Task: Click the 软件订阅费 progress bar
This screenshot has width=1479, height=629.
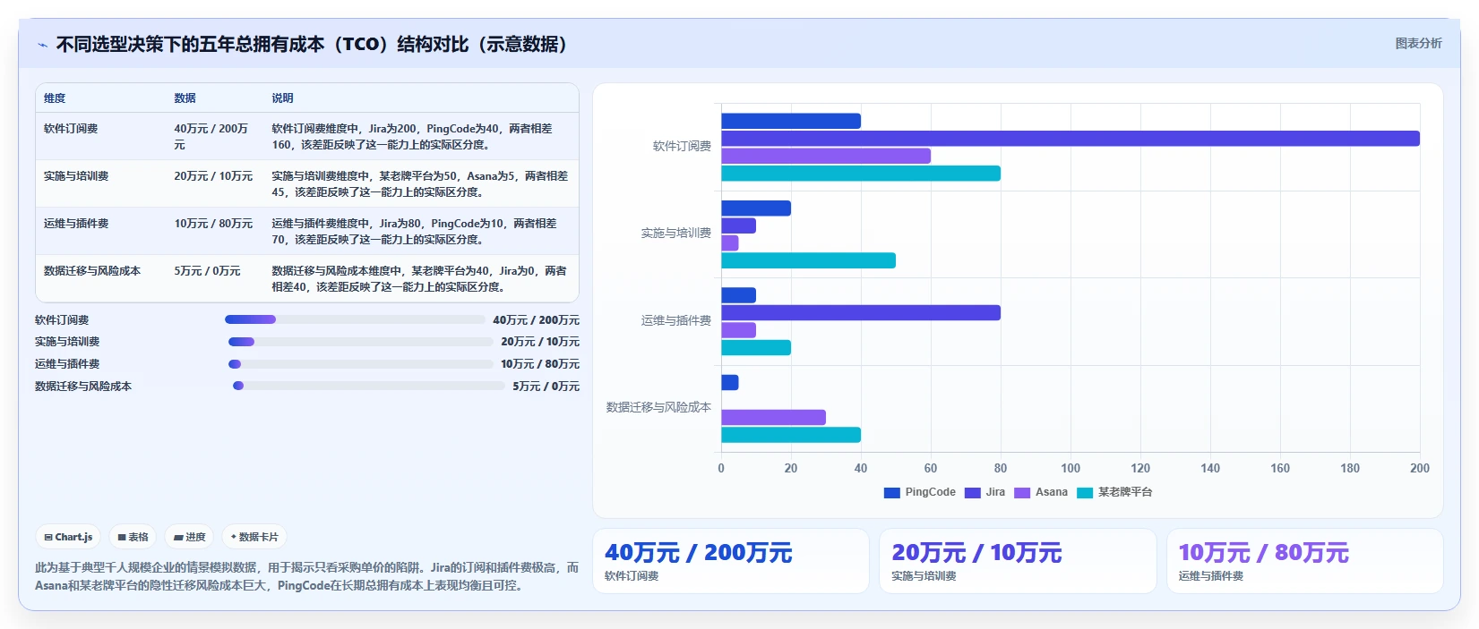Action: coord(355,319)
